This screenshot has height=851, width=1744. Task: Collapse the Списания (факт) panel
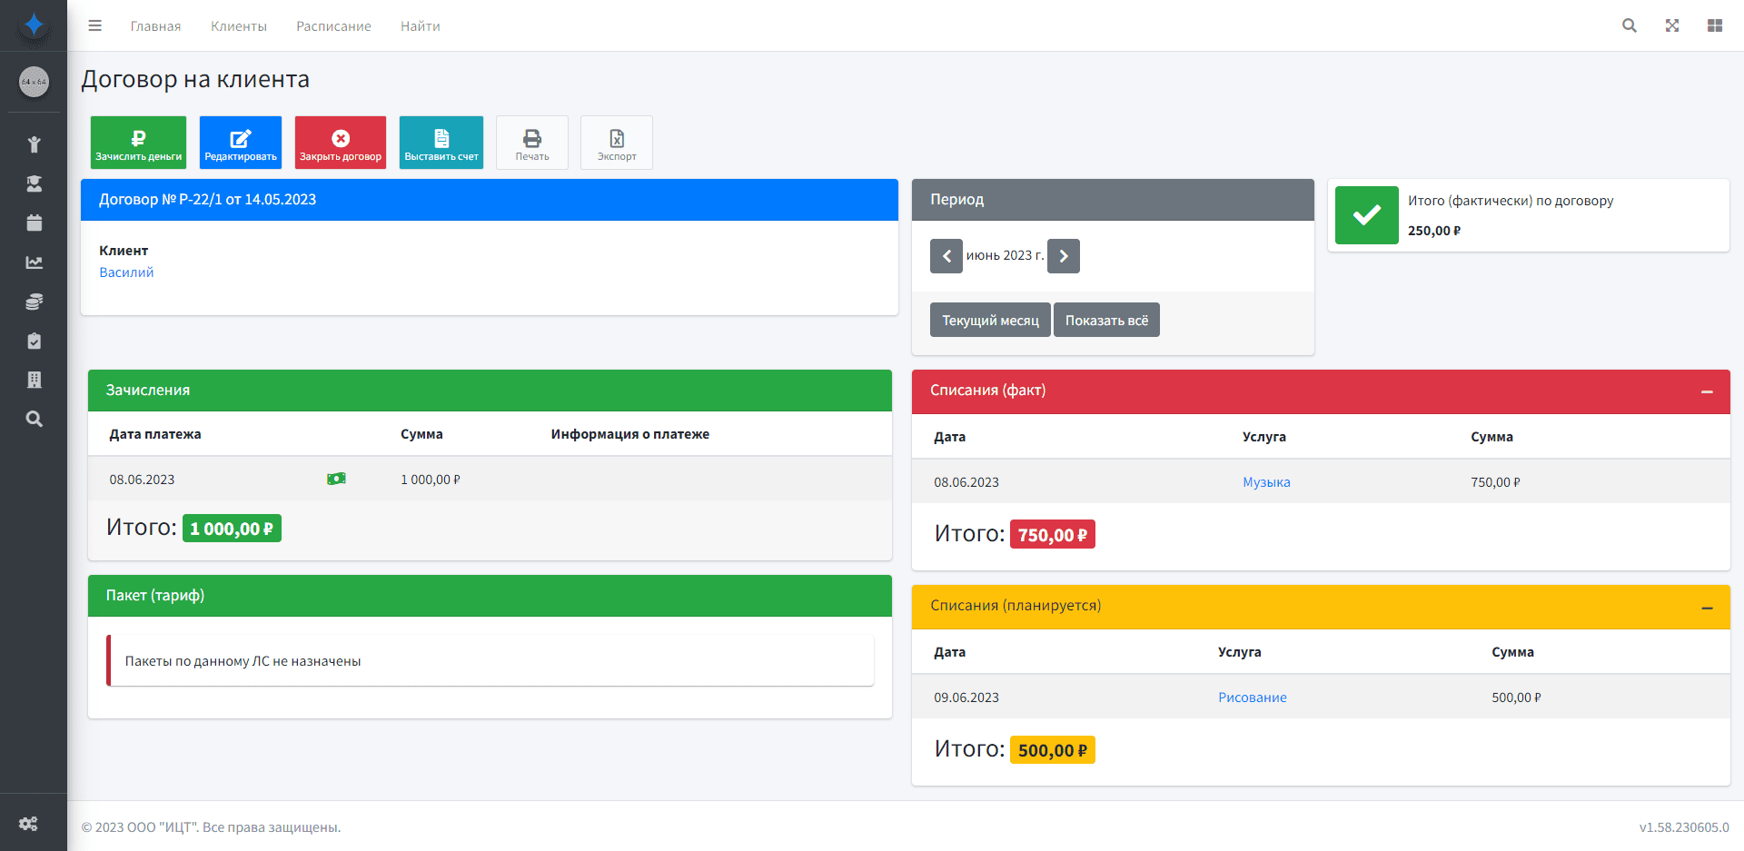[1706, 391]
